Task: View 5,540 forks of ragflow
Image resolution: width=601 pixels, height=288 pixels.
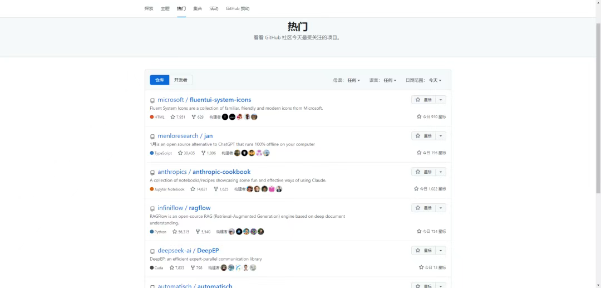Action: click(x=203, y=232)
